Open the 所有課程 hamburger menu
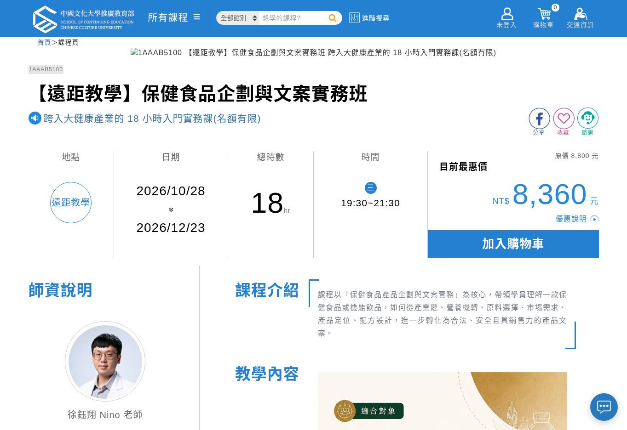This screenshot has height=430, width=627. (174, 17)
